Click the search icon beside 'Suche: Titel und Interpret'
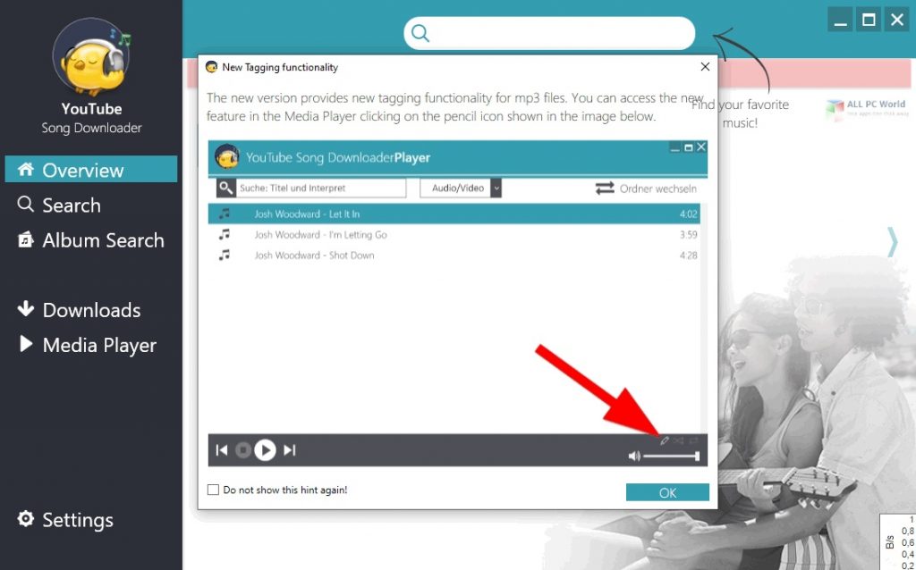916x570 pixels. [x=226, y=188]
